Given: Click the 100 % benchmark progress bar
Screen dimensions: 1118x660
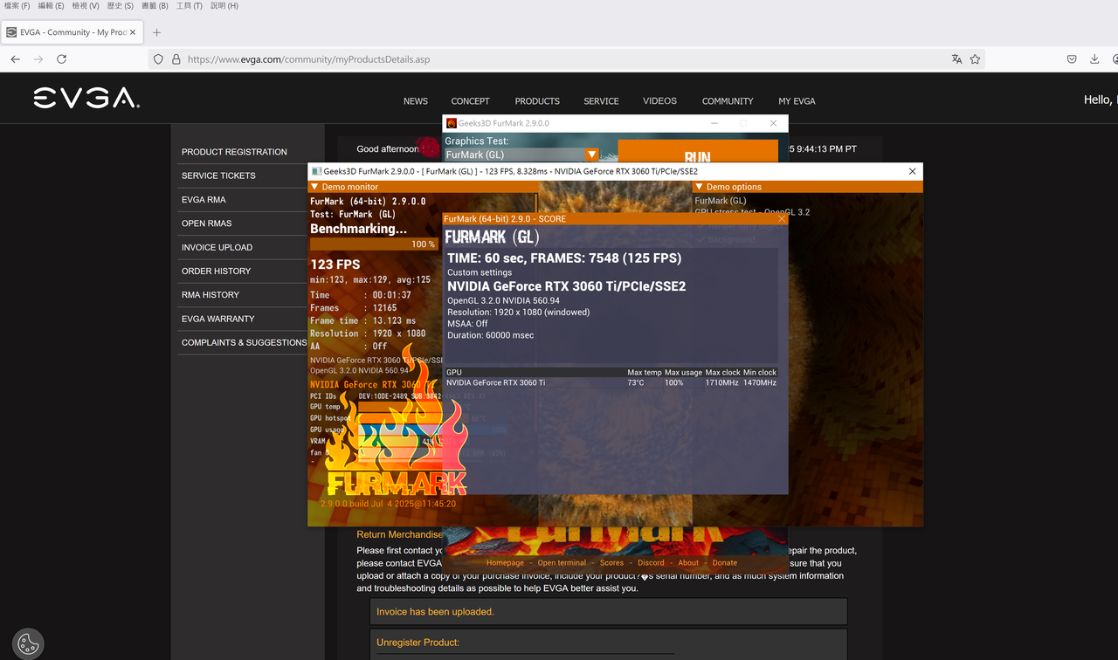Looking at the screenshot, I should [374, 244].
